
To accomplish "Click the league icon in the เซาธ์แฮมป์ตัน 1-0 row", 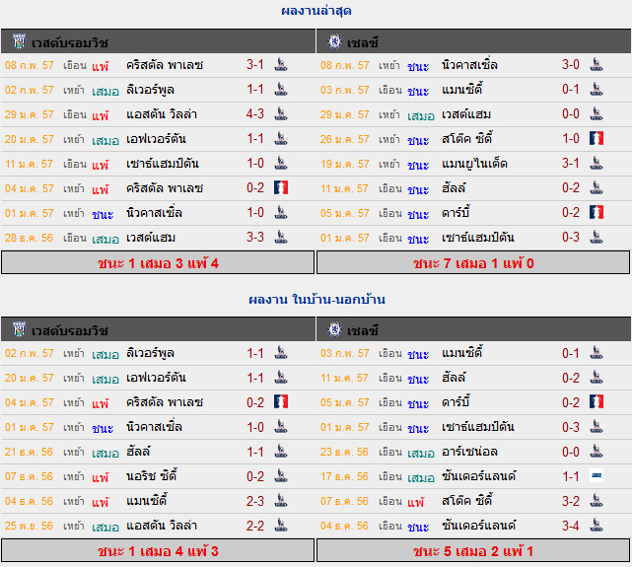I will (281, 163).
